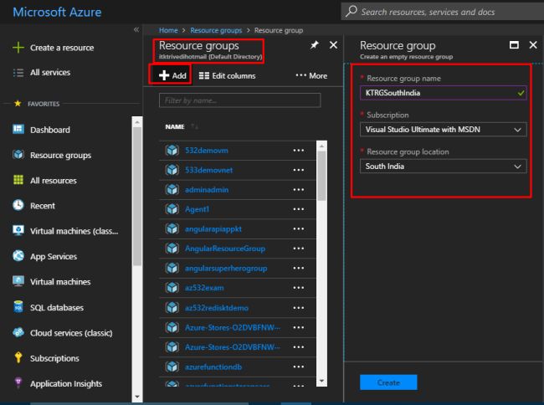Open context menu for angularsuperherogroup row
Image resolution: width=544 pixels, height=405 pixels.
(299, 268)
